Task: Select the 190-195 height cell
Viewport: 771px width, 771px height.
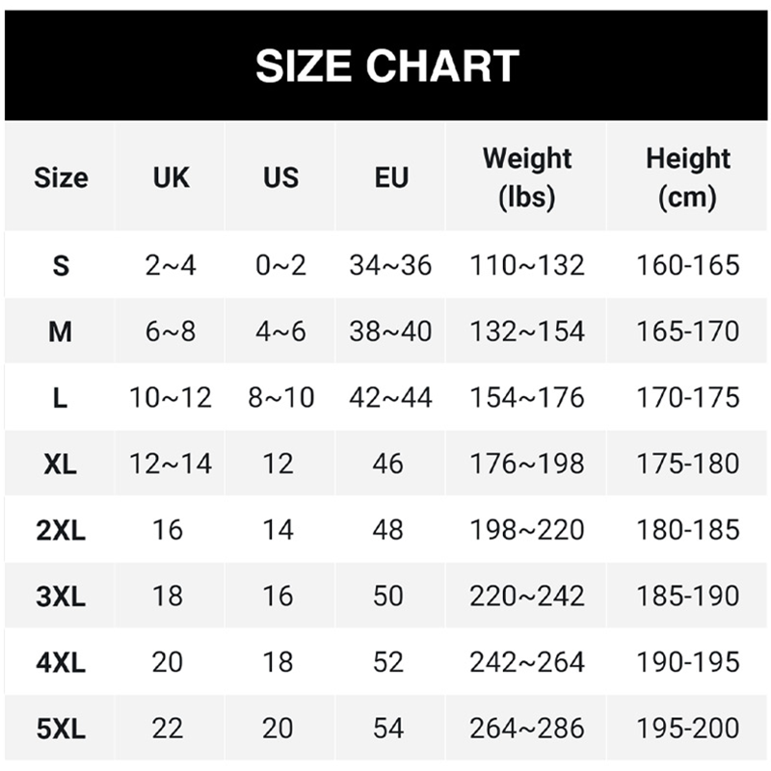Action: coord(687,662)
